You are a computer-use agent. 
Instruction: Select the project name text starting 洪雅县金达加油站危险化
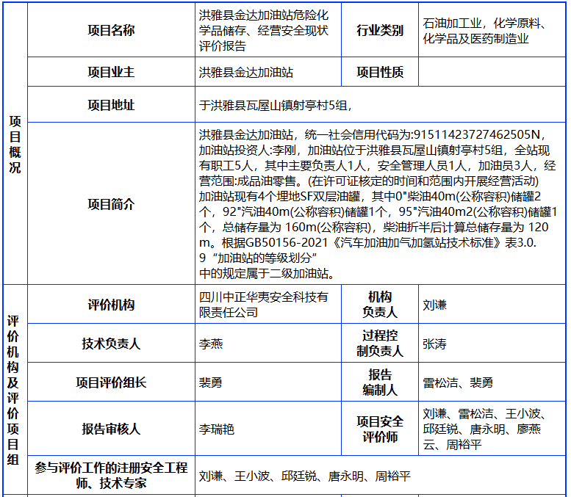pos(264,30)
